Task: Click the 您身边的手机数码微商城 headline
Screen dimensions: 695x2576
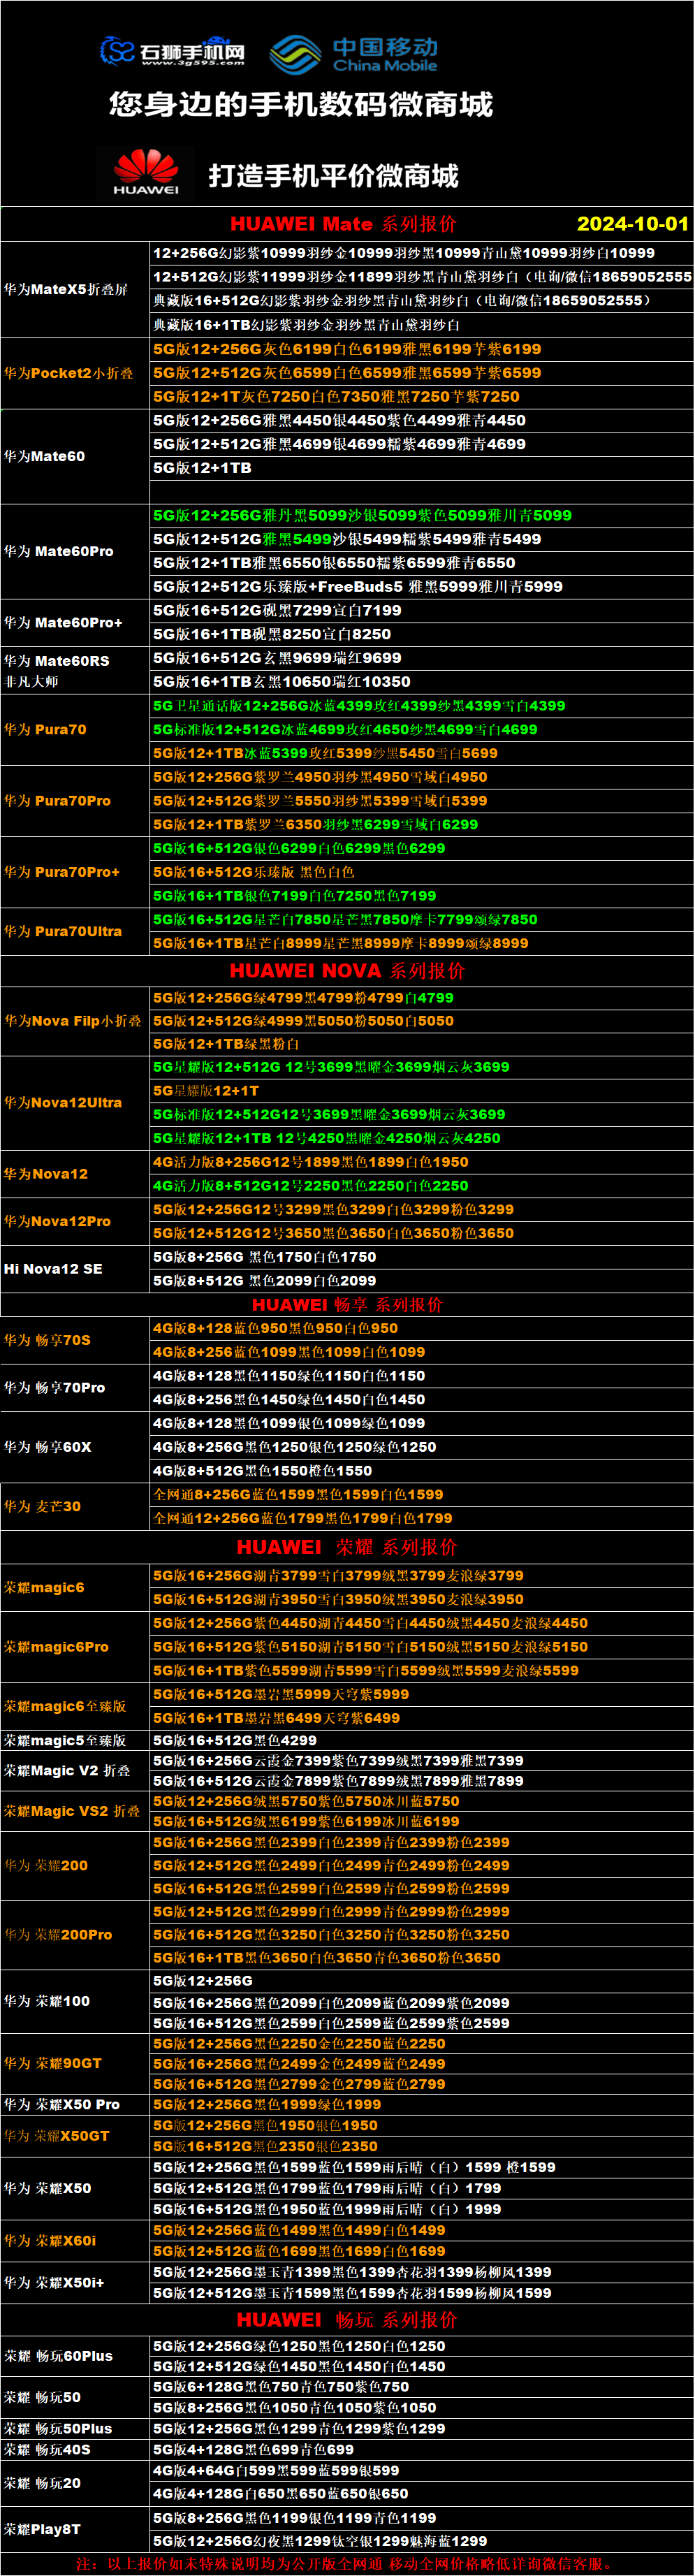Action: pos(300,105)
